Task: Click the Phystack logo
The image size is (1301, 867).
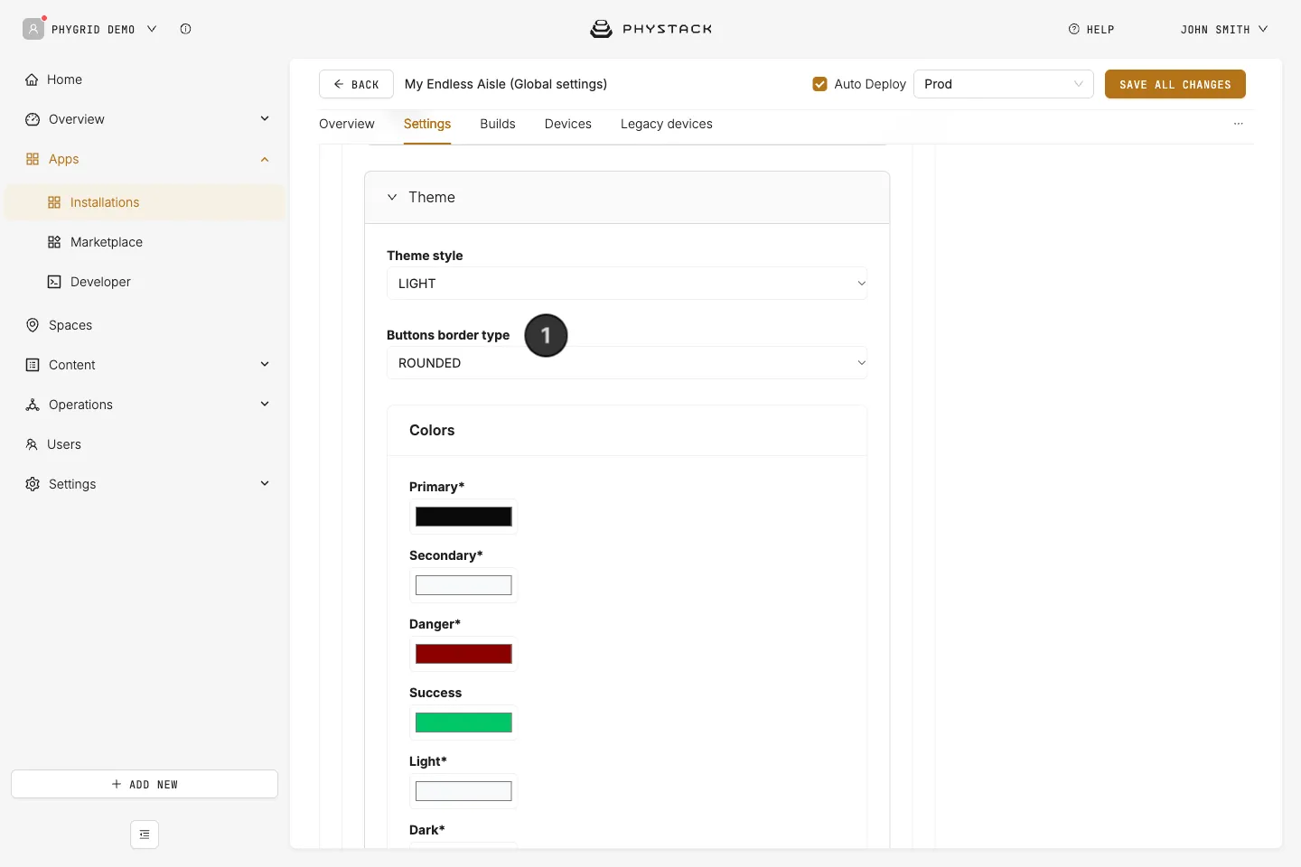Action: [x=650, y=29]
